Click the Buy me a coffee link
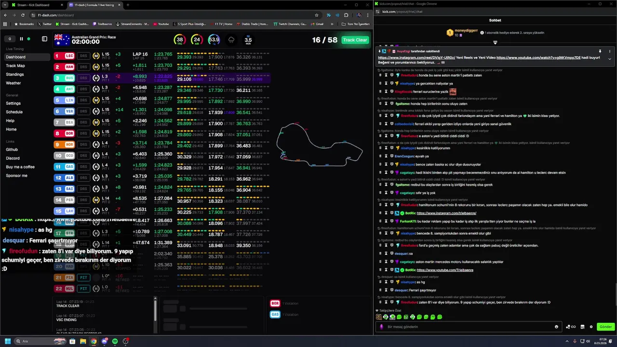 point(20,167)
